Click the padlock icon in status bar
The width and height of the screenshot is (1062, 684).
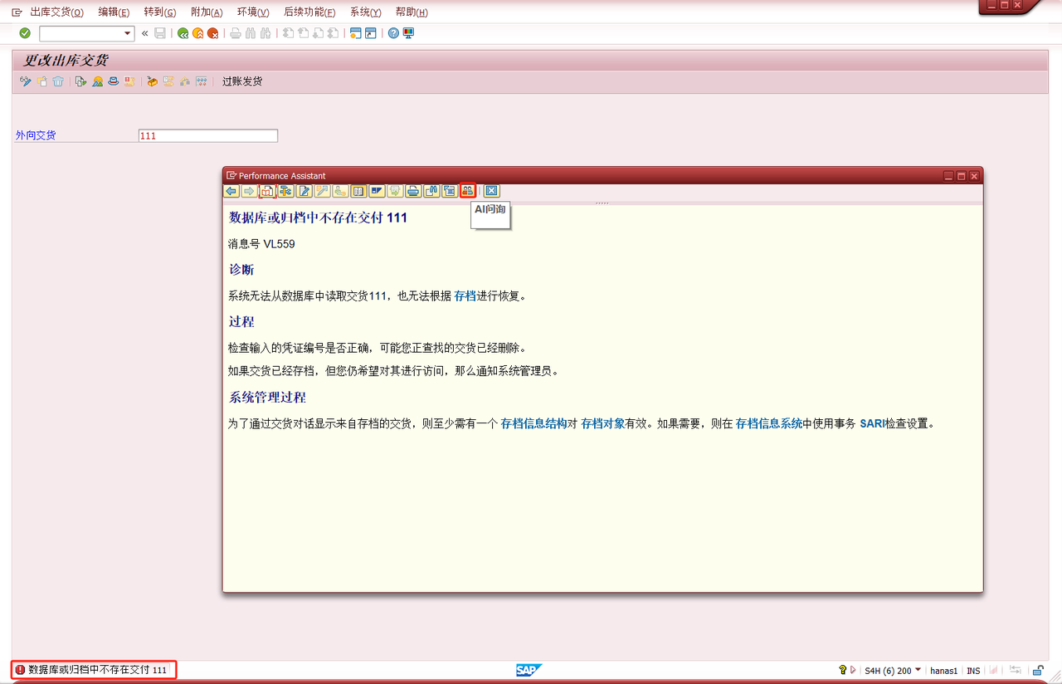[x=1038, y=670]
